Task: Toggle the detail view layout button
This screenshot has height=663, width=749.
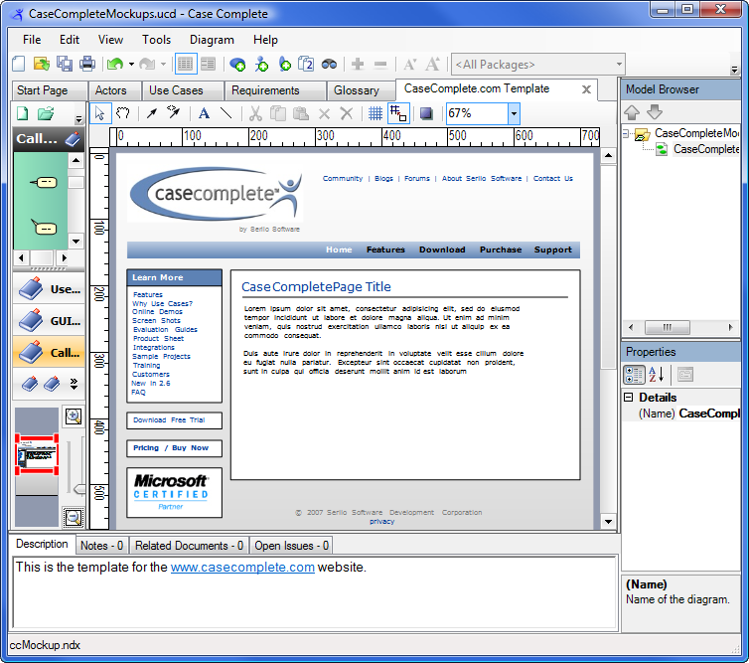Action: tap(209, 64)
